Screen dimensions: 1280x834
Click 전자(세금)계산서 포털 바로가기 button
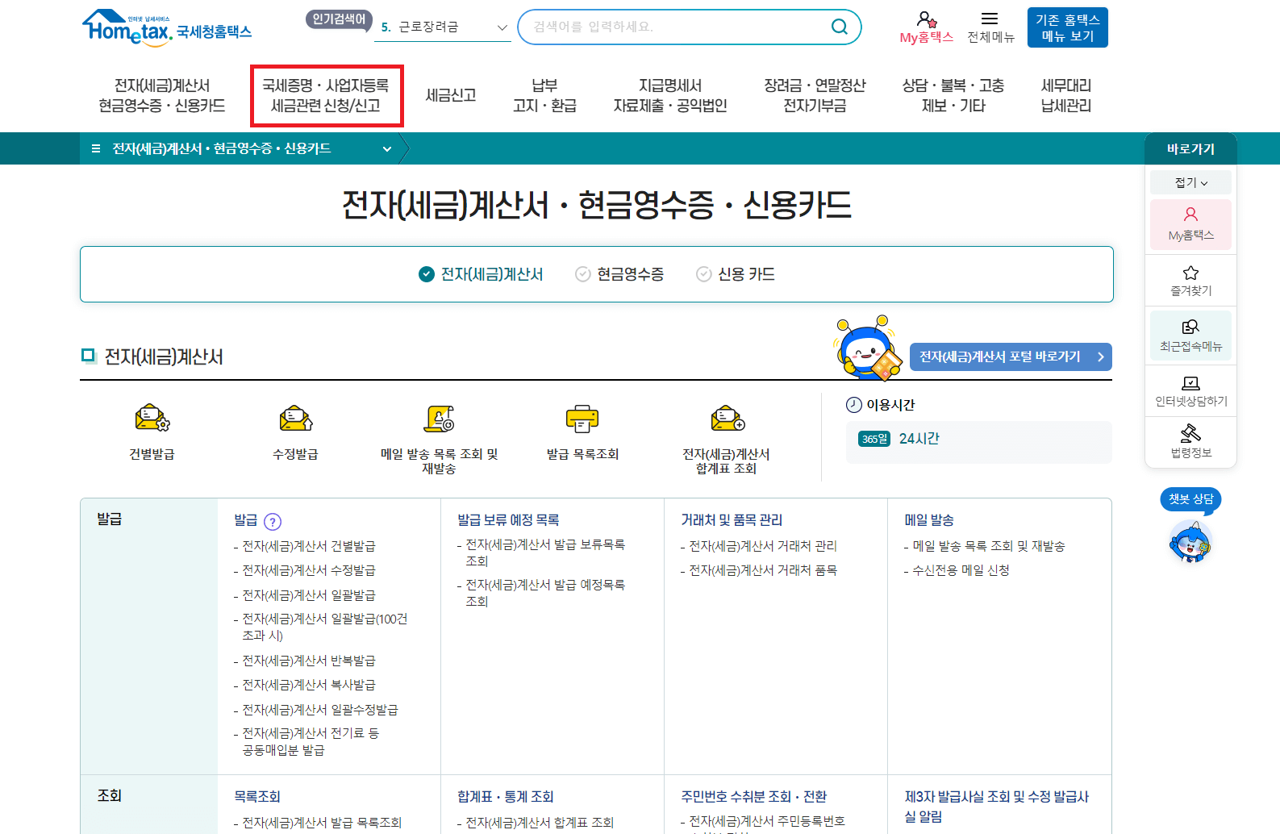[1011, 357]
